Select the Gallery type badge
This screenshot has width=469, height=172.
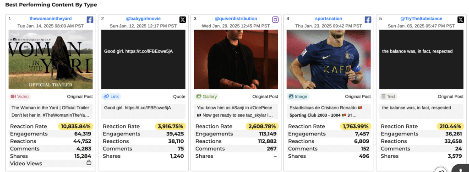(x=207, y=97)
